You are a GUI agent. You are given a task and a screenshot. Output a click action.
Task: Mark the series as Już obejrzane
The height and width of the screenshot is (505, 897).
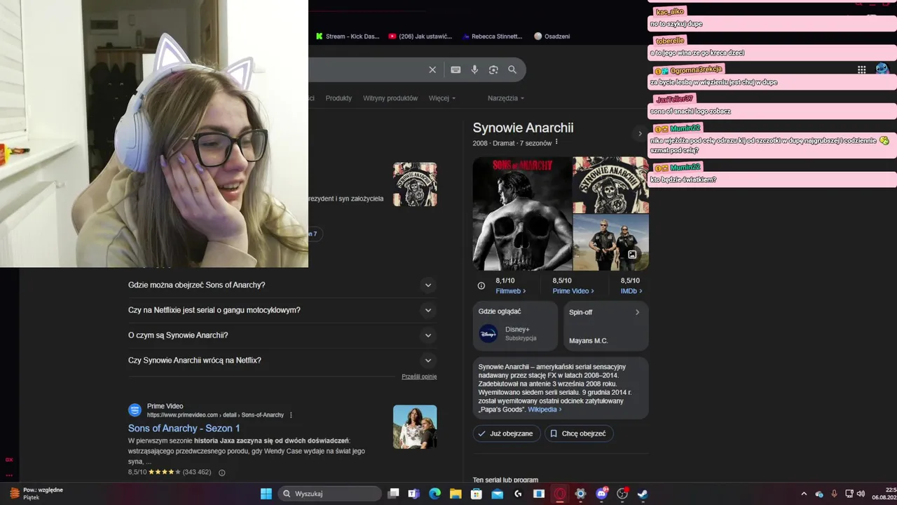click(506, 433)
